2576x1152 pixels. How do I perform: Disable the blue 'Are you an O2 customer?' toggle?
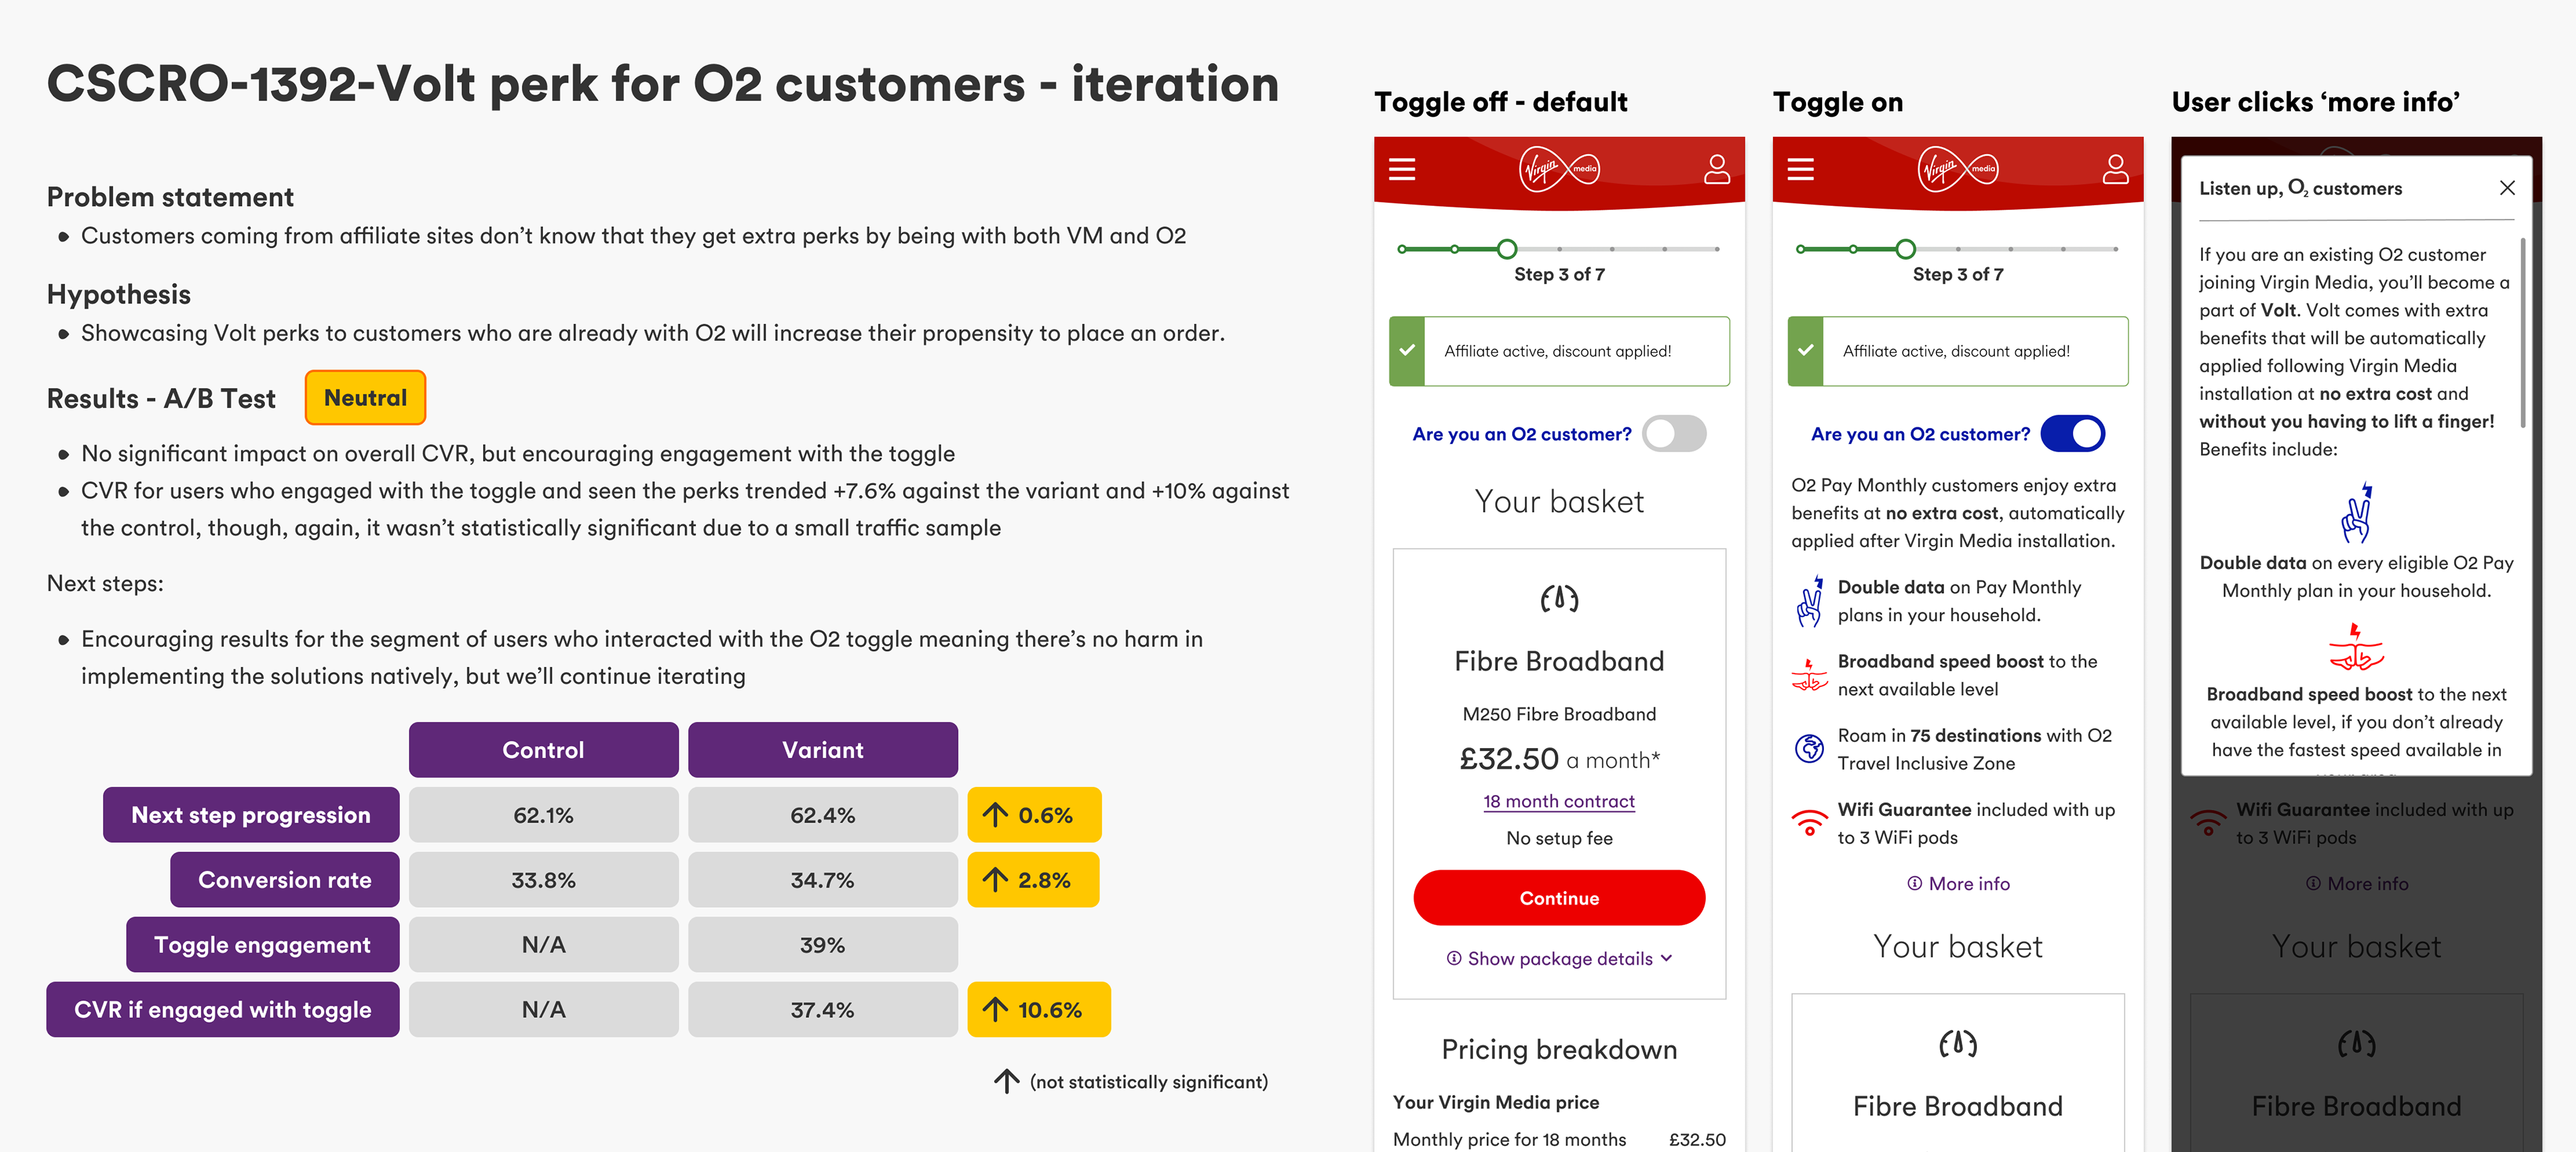pos(2073,434)
